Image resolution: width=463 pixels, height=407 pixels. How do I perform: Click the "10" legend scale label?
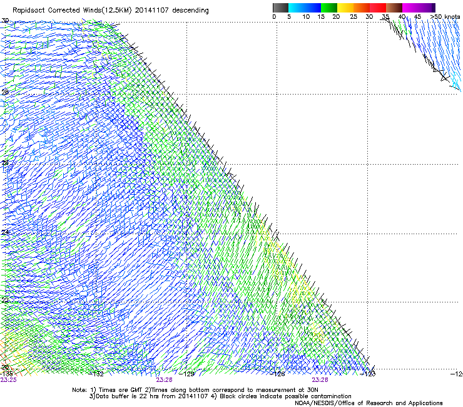(306, 17)
